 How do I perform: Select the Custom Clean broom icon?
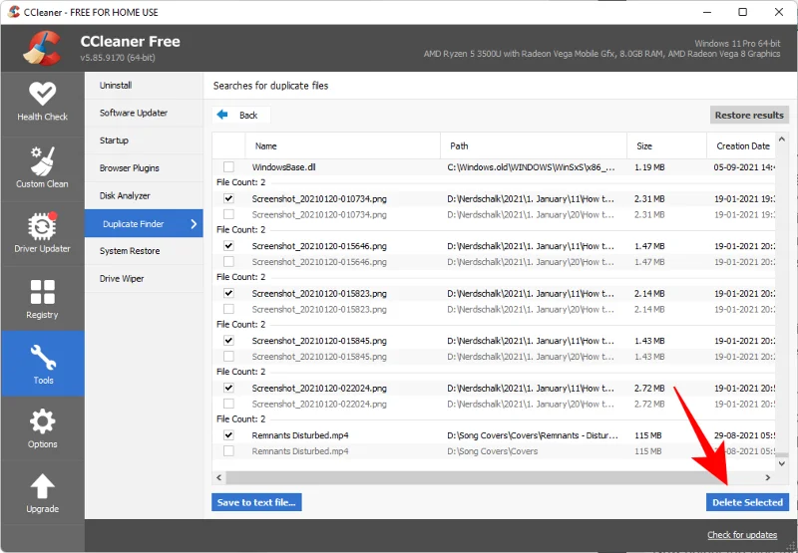click(x=42, y=160)
